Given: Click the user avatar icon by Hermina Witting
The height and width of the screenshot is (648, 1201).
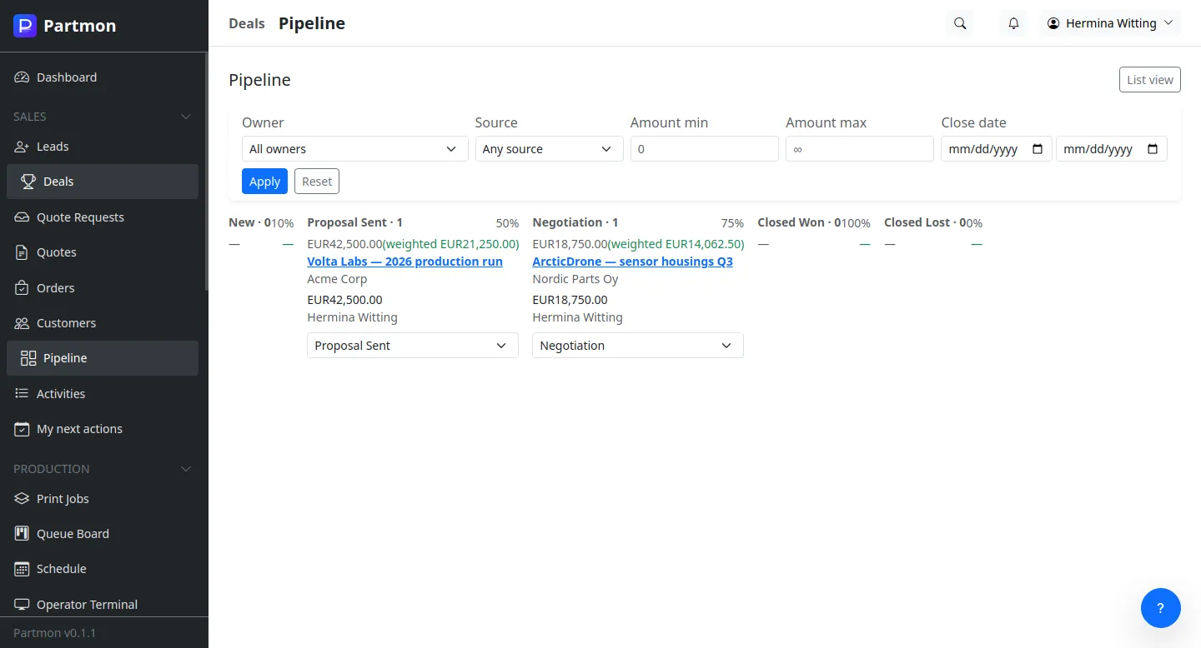Looking at the screenshot, I should [x=1054, y=23].
